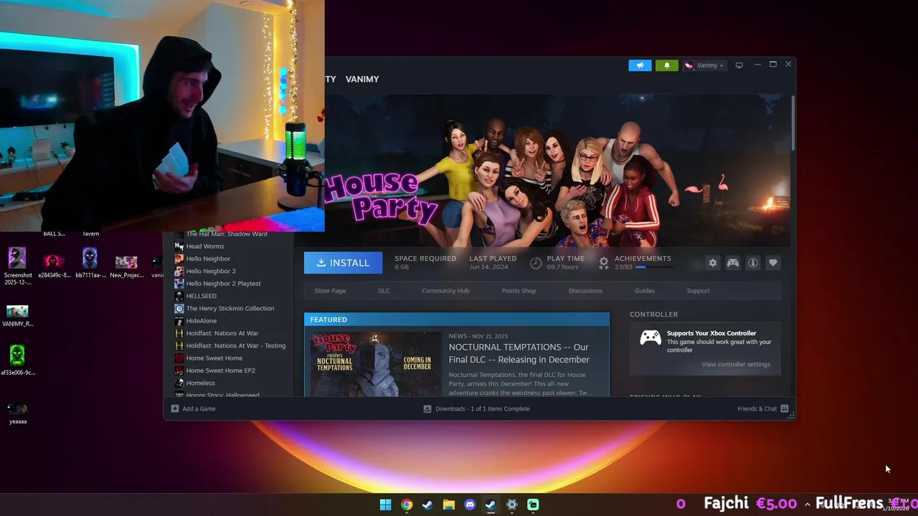Expand the Vanimy account dropdown
Screen dimensions: 918x516
pyautogui.click(x=704, y=65)
